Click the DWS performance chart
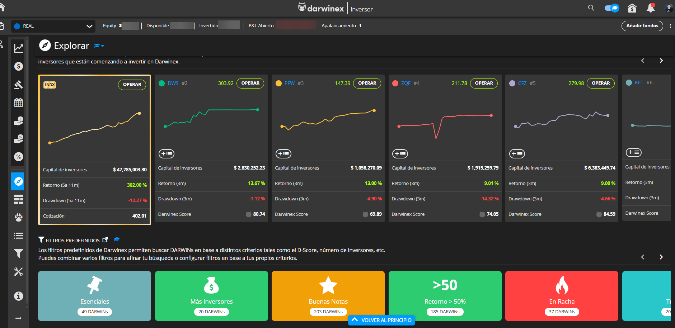The height and width of the screenshot is (328, 675). pos(211,118)
